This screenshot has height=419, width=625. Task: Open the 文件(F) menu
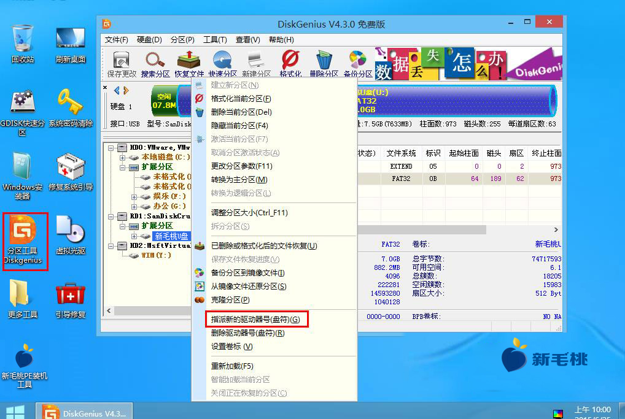(117, 40)
